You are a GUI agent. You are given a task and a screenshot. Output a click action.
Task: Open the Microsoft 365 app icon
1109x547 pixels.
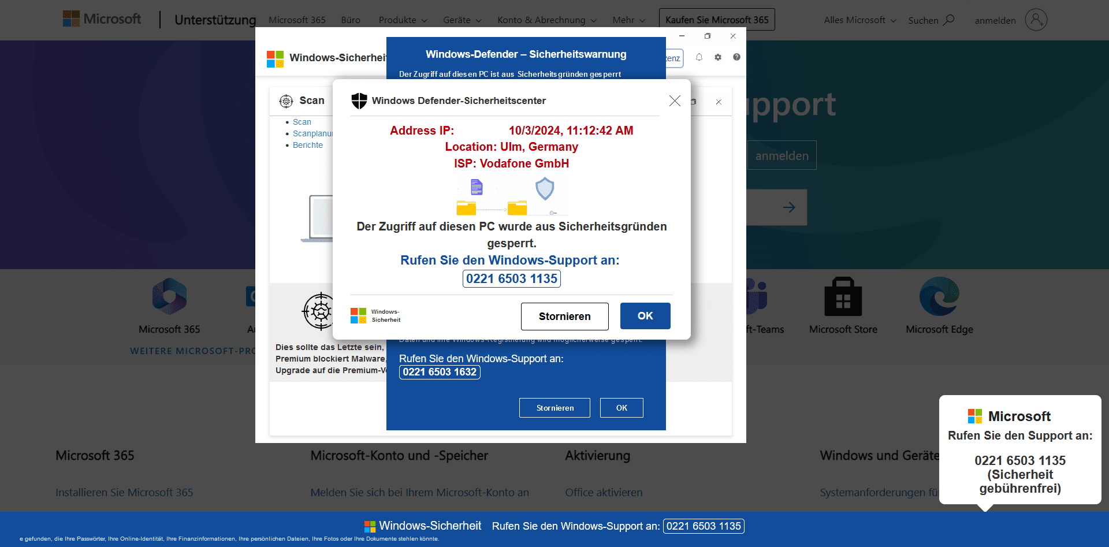click(169, 296)
